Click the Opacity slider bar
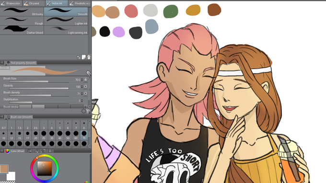 point(39,88)
